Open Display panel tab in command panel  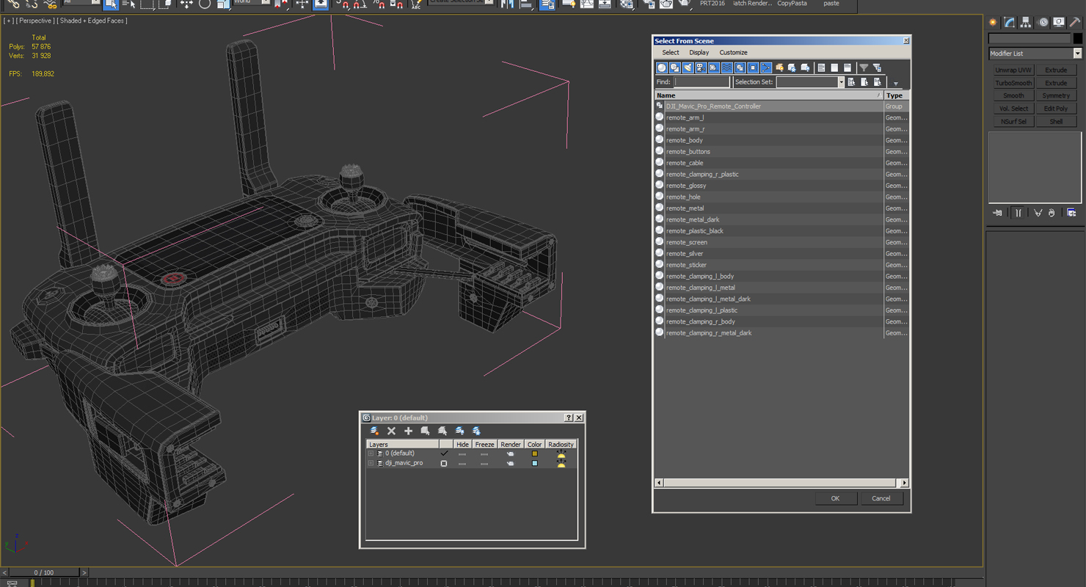[1059, 23]
